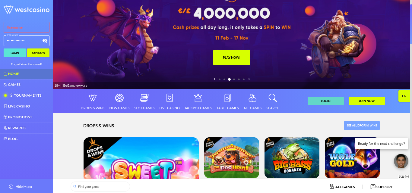Go to next banner slide arrow

249,79
